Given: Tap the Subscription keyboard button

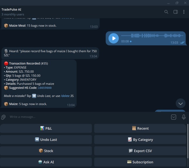Looking at the screenshot, I should 140,162.
